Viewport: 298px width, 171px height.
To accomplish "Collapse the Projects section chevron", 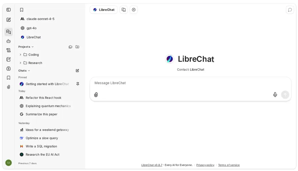I will 33,47.
